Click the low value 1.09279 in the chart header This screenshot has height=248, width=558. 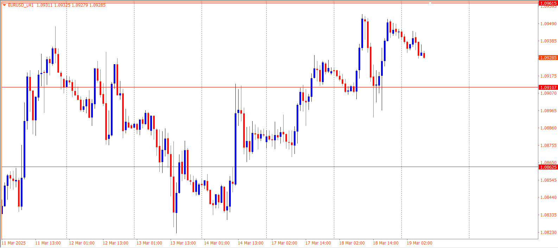click(80, 5)
